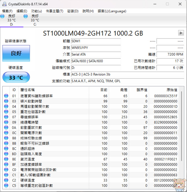This screenshot has width=187, height=192.
Task: Click the D: drive blue status circle
Action: pos(2,16)
